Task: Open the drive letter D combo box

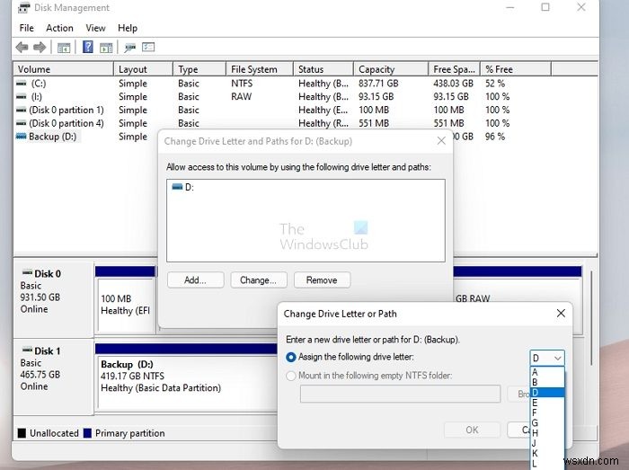Action: pos(546,358)
